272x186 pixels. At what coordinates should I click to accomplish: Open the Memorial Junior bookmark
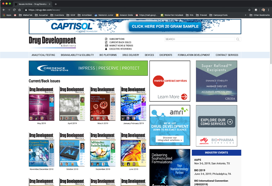pyautogui.click(x=104, y=15)
